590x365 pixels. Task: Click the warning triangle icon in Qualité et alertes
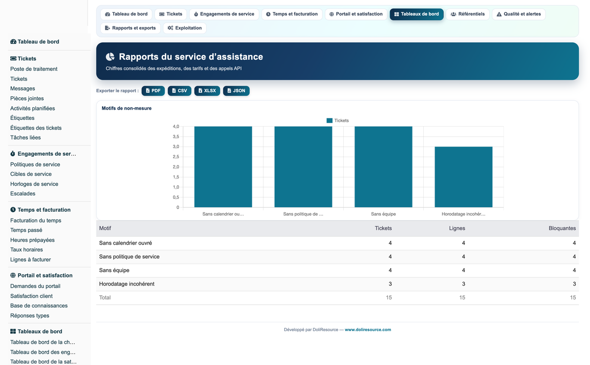pos(499,14)
